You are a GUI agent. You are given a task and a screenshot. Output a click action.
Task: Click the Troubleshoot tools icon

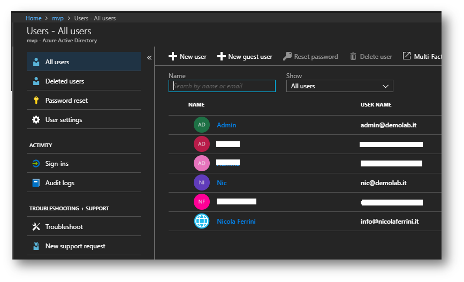(x=36, y=227)
